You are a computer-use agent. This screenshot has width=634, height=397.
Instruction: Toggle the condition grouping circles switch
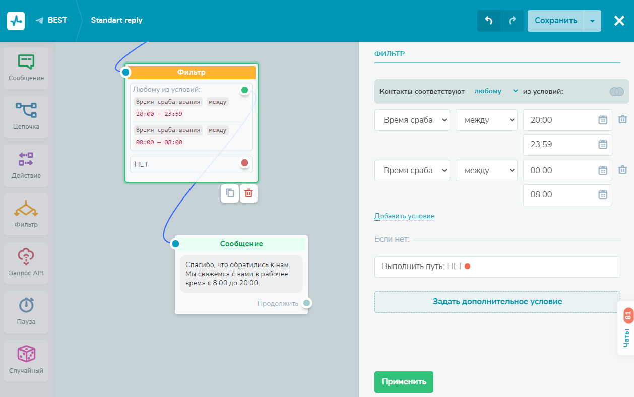(x=616, y=92)
